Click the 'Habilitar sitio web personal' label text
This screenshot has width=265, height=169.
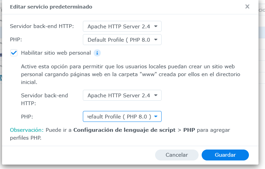pos(56,53)
